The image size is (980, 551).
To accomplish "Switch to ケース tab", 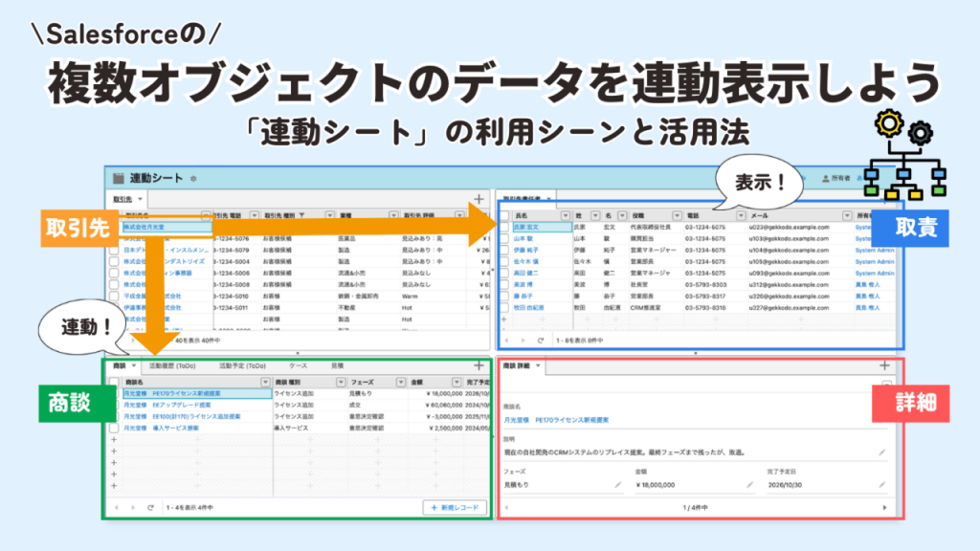I will pyautogui.click(x=299, y=366).
